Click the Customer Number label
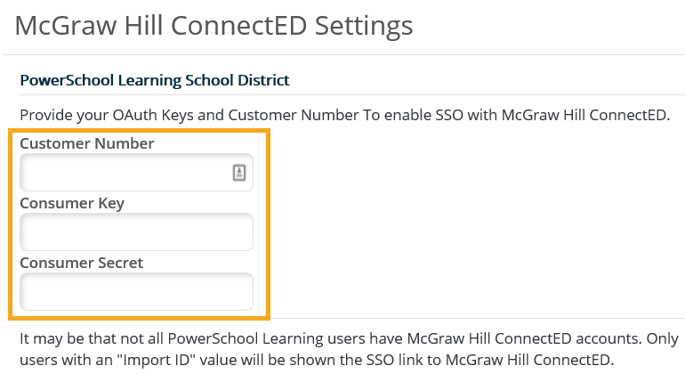 point(87,143)
